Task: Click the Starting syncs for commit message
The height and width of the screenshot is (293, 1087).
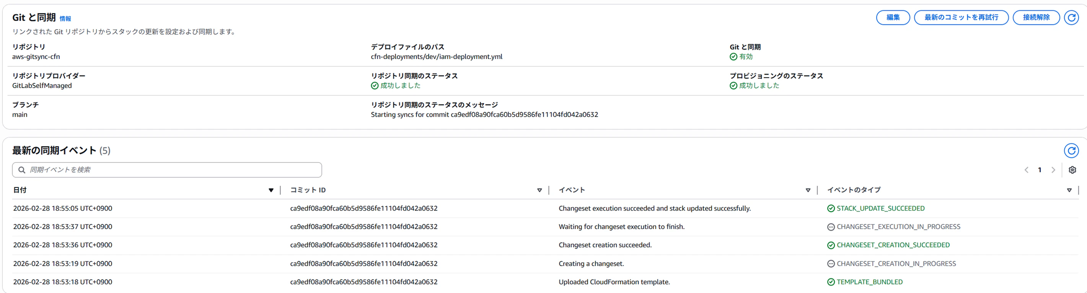Action: pos(484,115)
